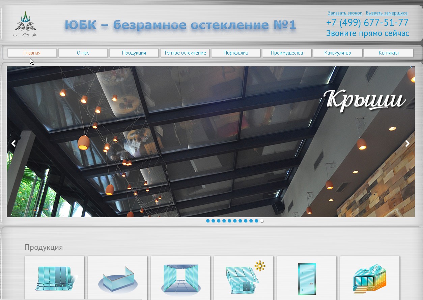Screen dimensions: 423x300
Task: View the Портфолио page
Action: 236,53
